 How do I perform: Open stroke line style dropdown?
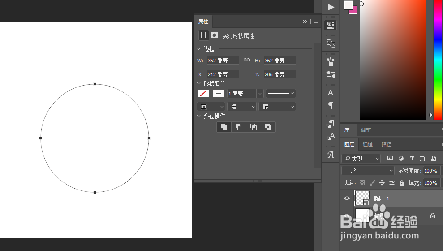pos(281,93)
